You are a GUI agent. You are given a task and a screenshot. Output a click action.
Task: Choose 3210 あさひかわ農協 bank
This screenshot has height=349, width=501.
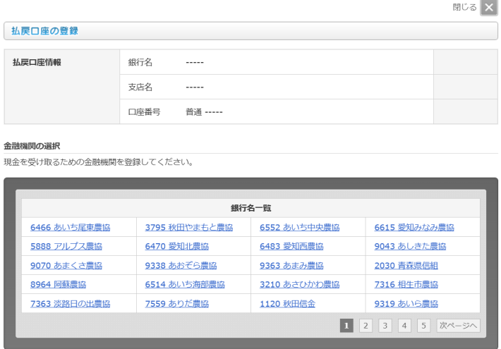299,284
